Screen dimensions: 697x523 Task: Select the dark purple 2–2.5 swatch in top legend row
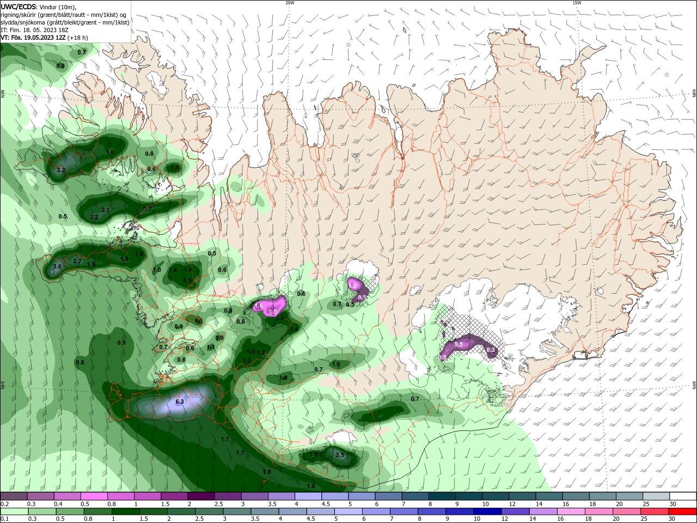[201, 496]
